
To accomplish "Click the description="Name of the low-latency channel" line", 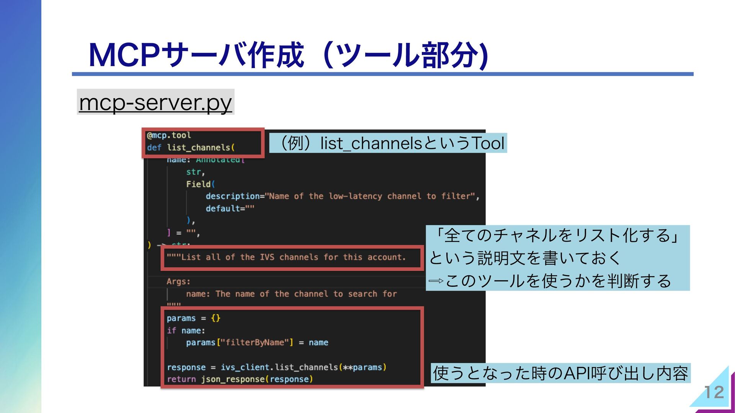I will click(342, 196).
